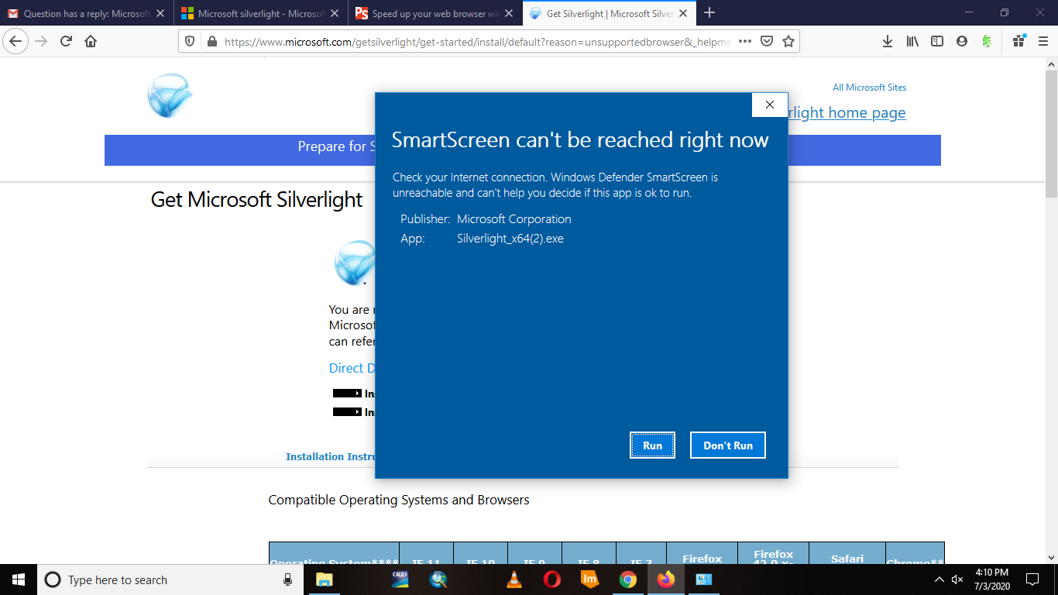Open the blue window taskbar app
1058x595 pixels.
[704, 580]
